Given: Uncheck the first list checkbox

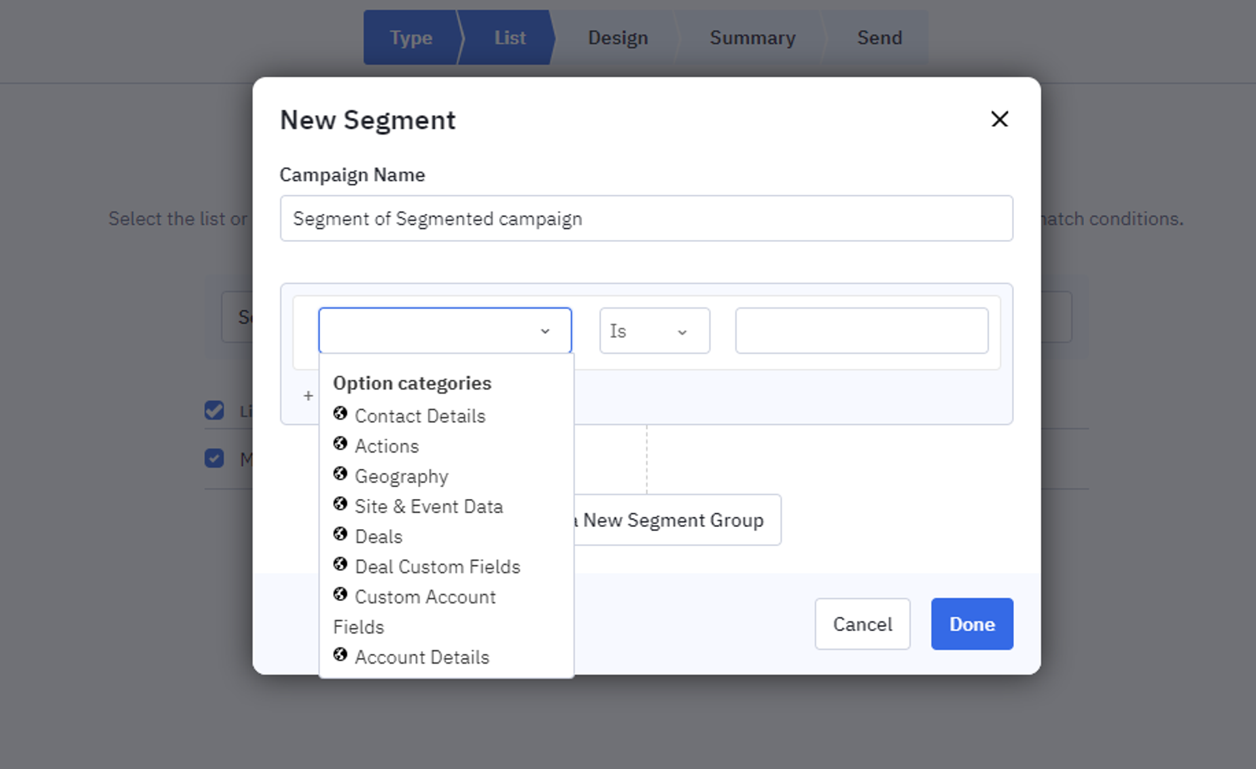Looking at the screenshot, I should coord(215,410).
